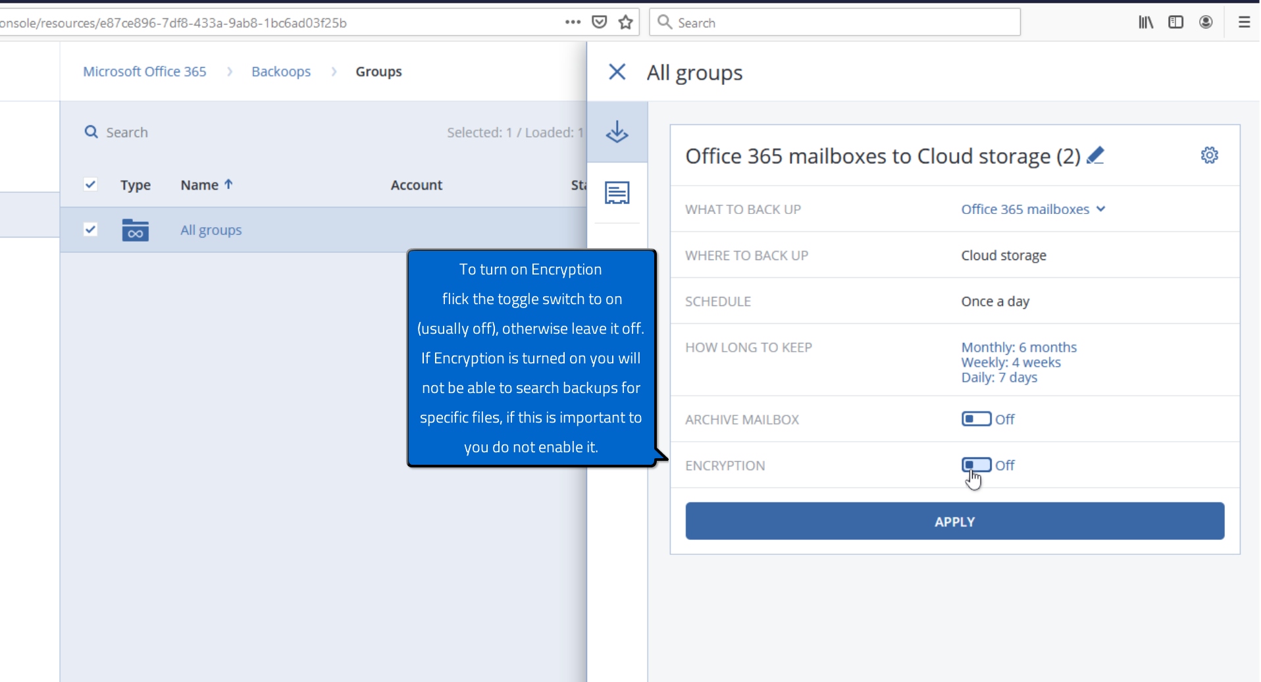Click the All groups folder icon
The image size is (1261, 682).
pos(135,230)
